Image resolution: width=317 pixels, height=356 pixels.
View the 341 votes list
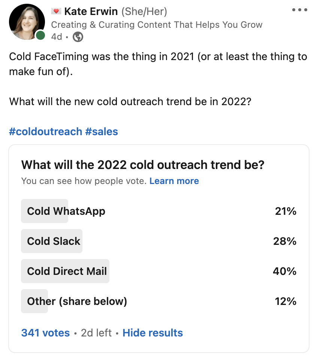(x=45, y=333)
